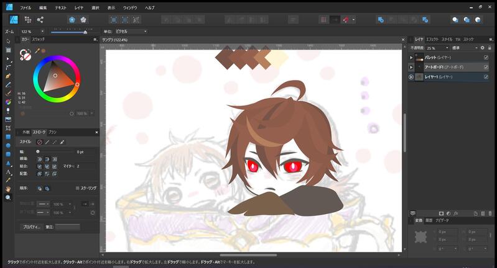Select the Color Picker tool in toolbox
This screenshot has height=268, width=497.
coord(8,180)
